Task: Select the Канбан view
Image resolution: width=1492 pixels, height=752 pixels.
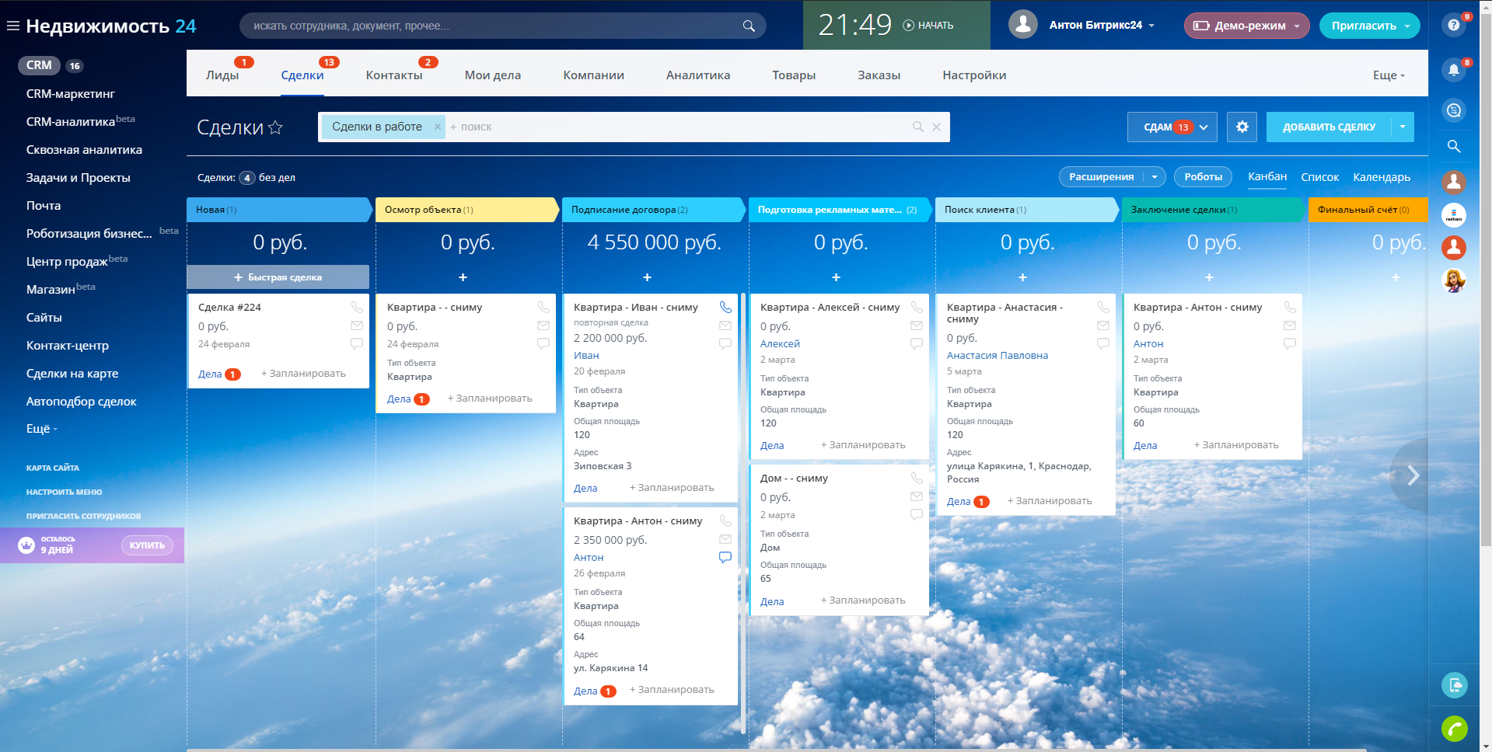Action: (1267, 176)
